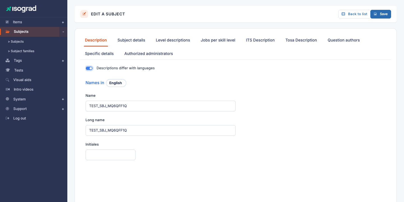Image resolution: width=404 pixels, height=202 pixels.
Task: Expand the Support menu plus sign
Action: (x=63, y=109)
